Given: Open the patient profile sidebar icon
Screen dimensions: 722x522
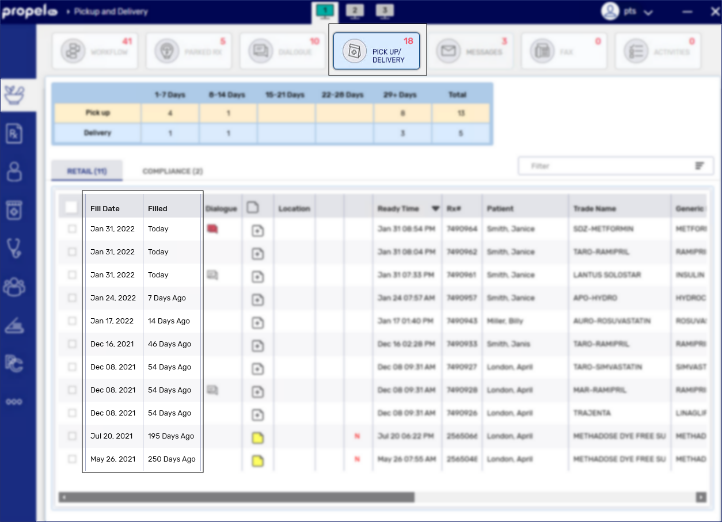Looking at the screenshot, I should pos(14,172).
